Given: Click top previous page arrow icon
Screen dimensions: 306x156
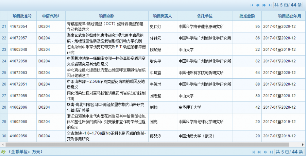Looking at the screenshot, I should 258,5.
